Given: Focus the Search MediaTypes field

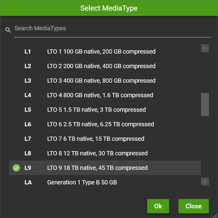Looking at the screenshot, I should pos(113,28).
